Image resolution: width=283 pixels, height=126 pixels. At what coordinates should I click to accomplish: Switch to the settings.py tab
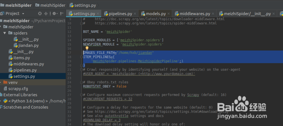click(84, 14)
